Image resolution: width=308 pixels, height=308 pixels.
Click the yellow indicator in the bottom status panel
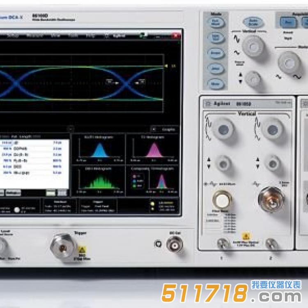point(152,204)
